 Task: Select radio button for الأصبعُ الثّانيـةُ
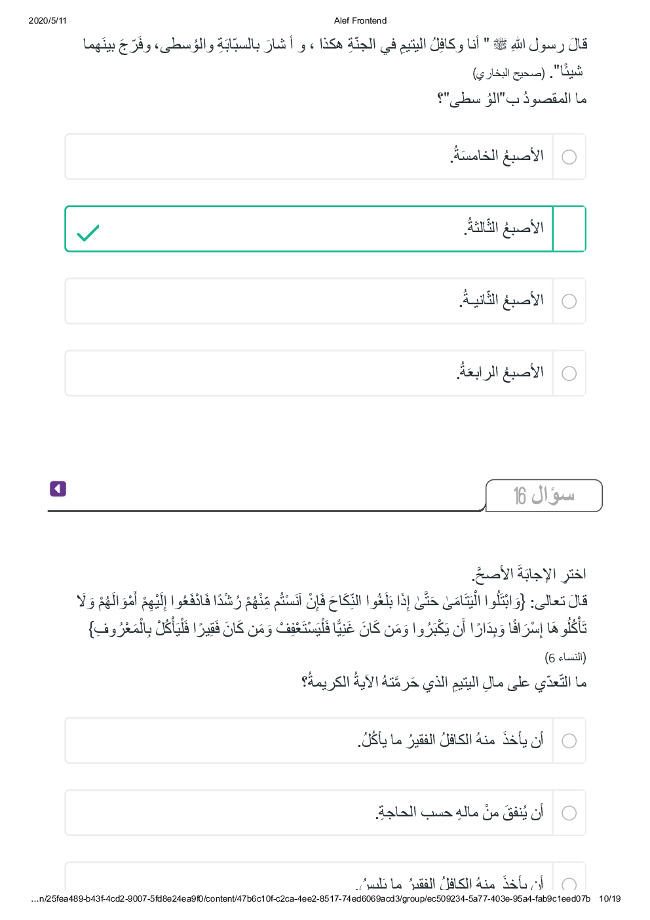pyautogui.click(x=569, y=301)
